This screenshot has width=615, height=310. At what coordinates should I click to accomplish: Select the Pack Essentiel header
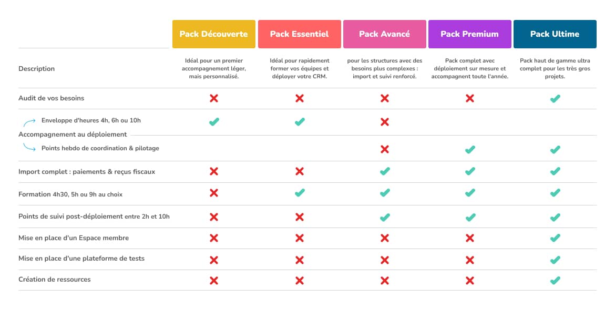tap(299, 34)
